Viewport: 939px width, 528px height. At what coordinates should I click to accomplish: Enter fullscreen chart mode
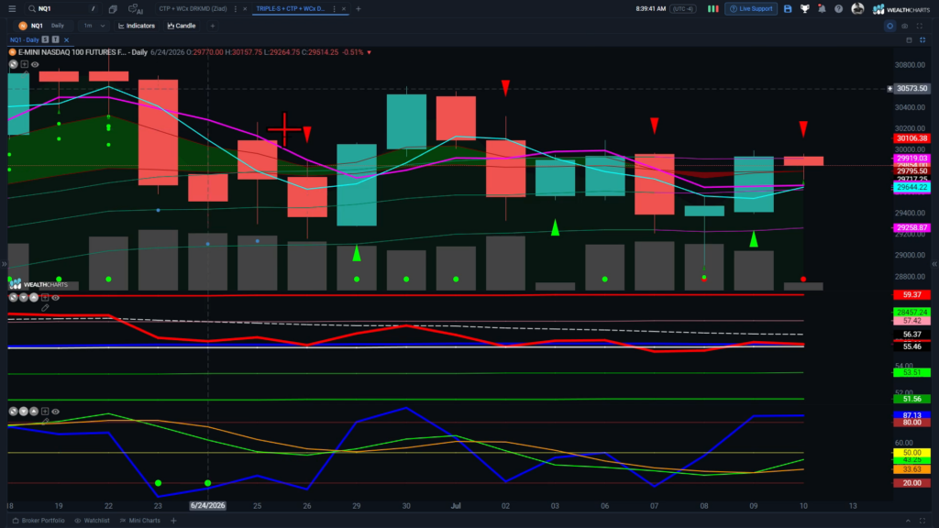(920, 26)
